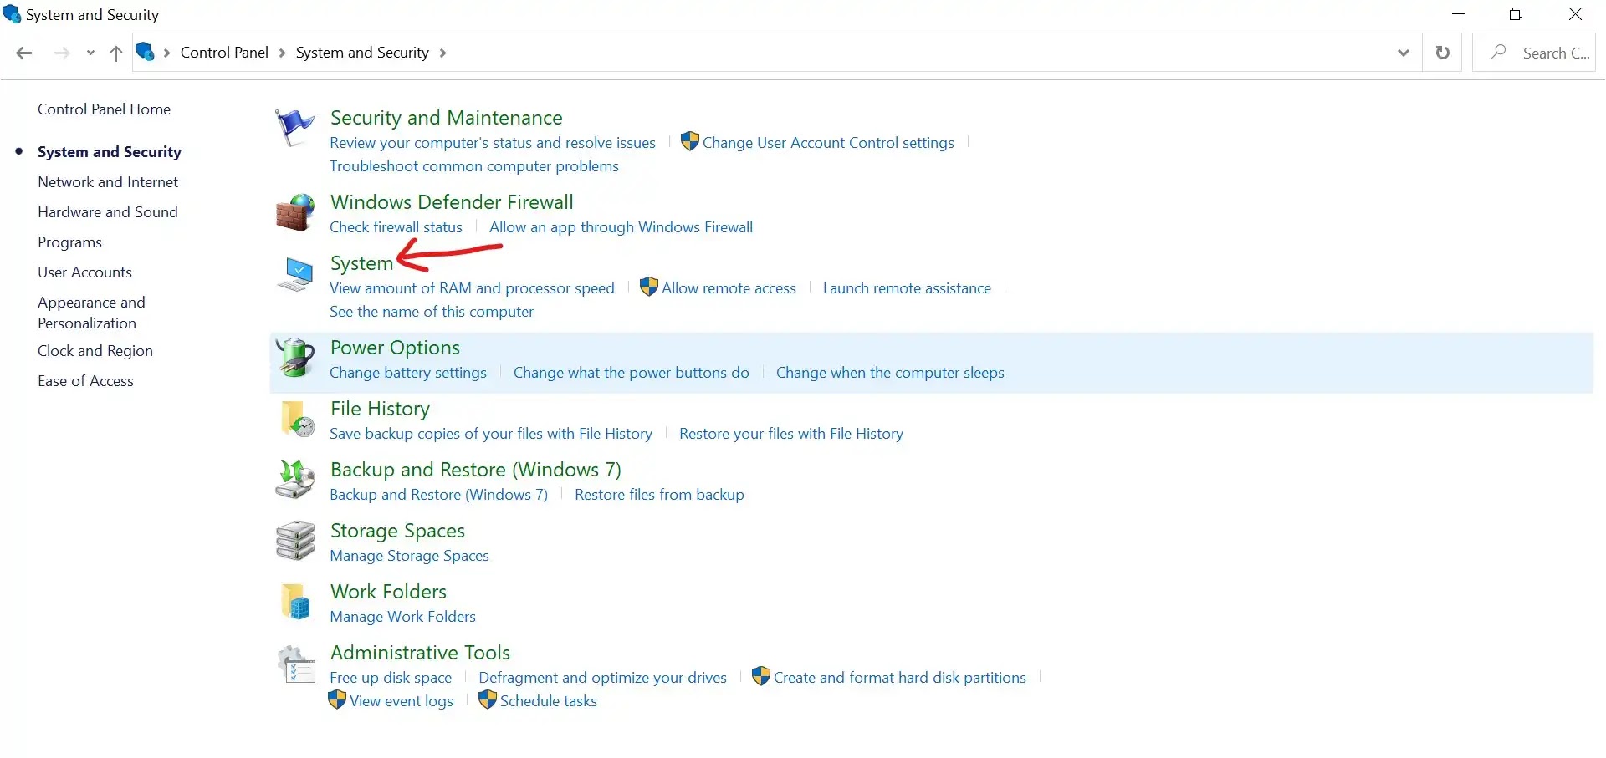Screen dimensions: 1606x758
Task: Open the File History heading link
Action: pyautogui.click(x=380, y=409)
